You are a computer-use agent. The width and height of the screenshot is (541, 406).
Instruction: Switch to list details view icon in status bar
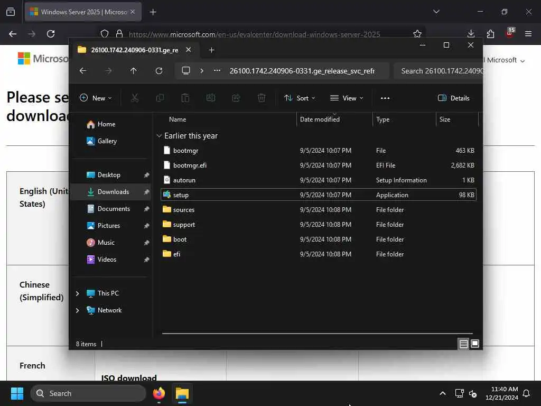tap(464, 344)
